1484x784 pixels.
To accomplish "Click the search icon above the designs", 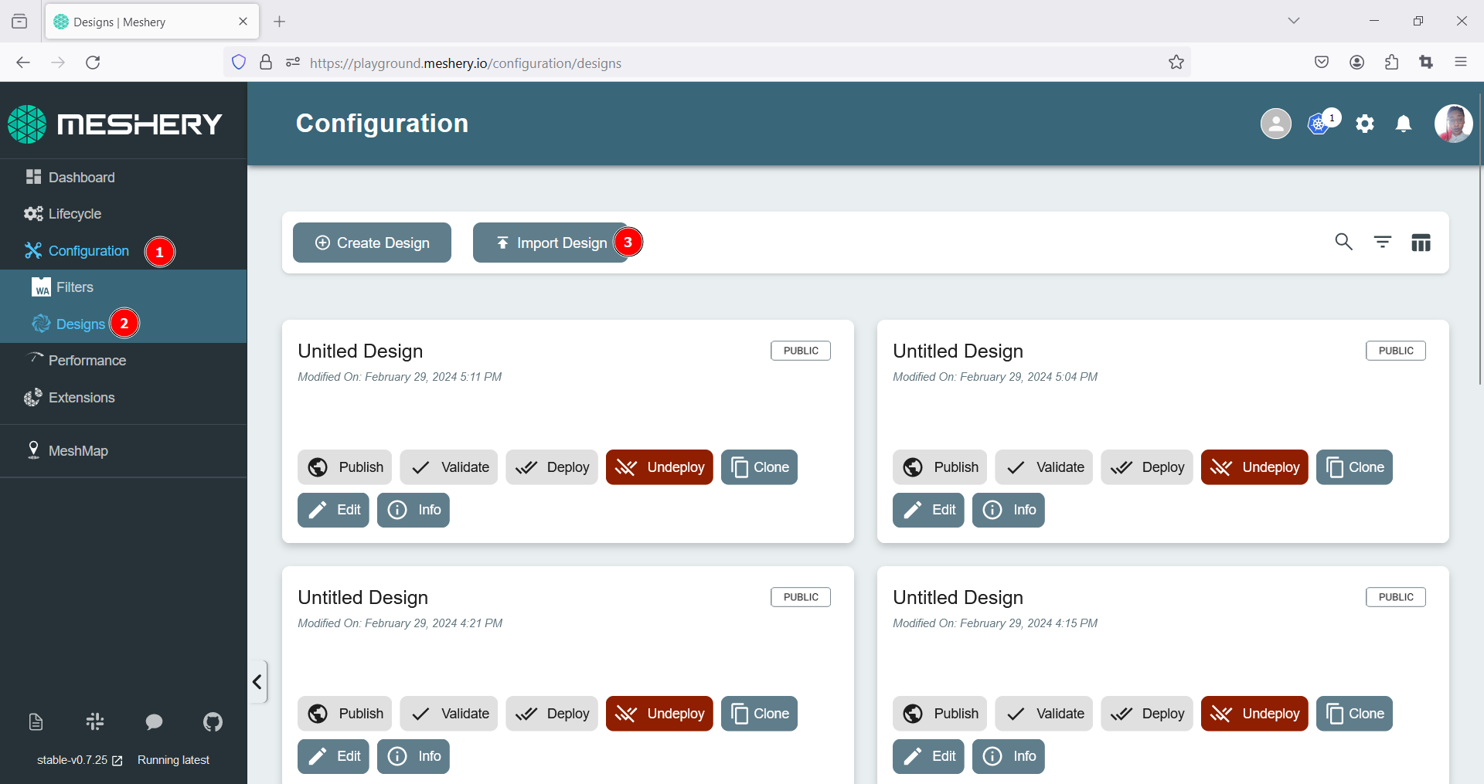I will 1343,242.
